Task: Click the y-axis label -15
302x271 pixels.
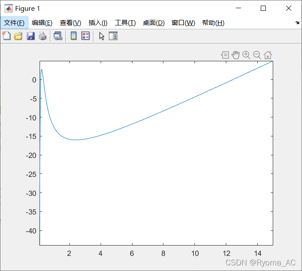Action: coord(31,136)
